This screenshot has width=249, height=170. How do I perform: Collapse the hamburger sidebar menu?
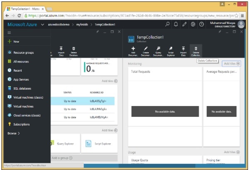tap(9, 33)
